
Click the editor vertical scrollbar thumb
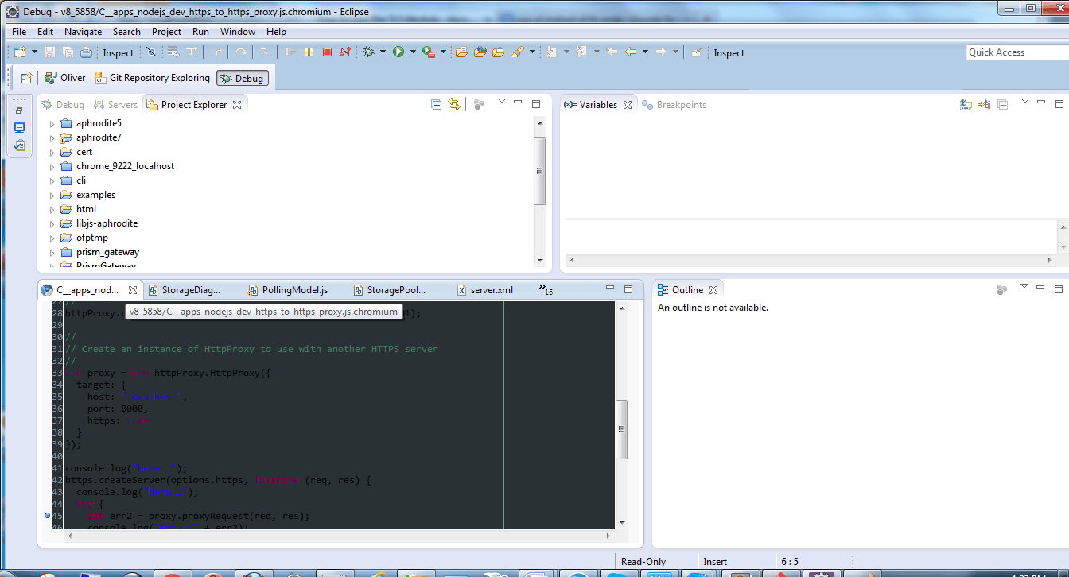coord(622,429)
